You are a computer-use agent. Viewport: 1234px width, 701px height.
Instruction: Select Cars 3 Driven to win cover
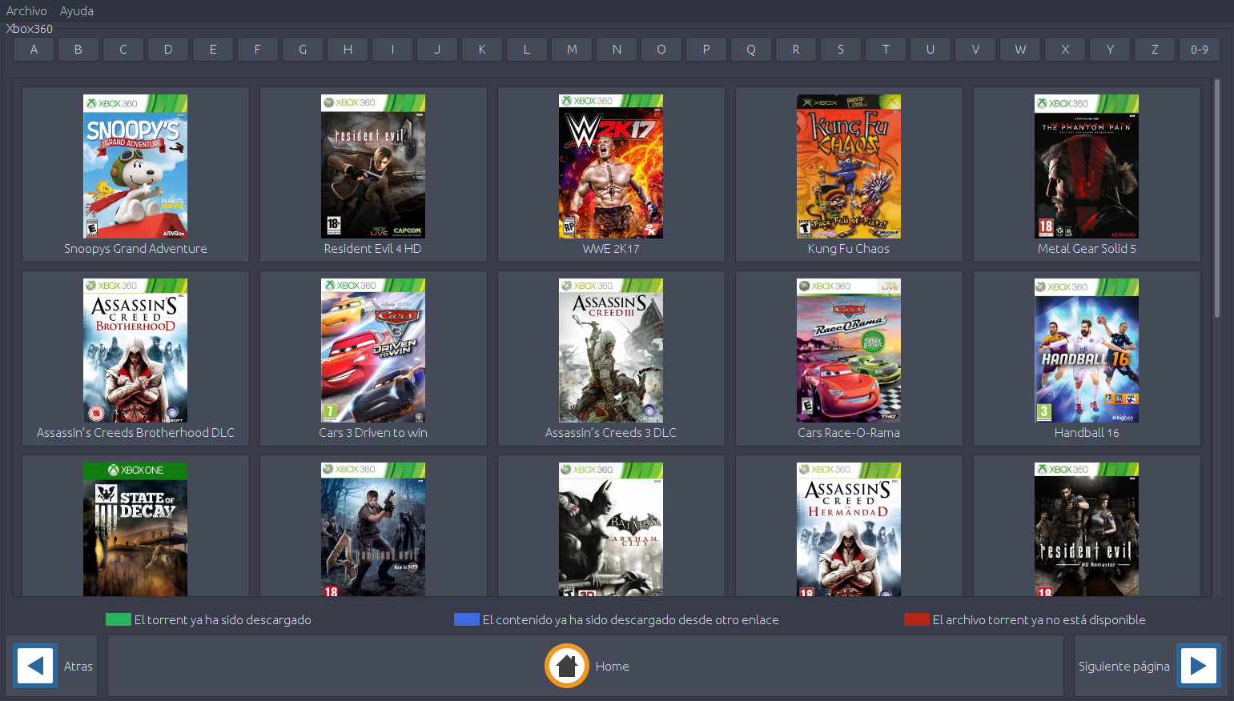pos(373,350)
